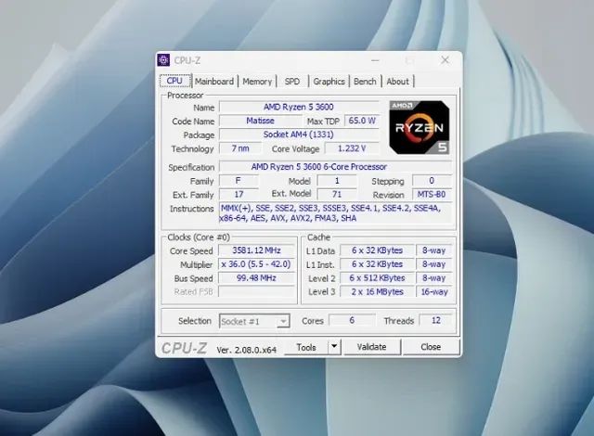594x436 pixels.
Task: Switch to the Mainboard tab
Action: tap(214, 82)
